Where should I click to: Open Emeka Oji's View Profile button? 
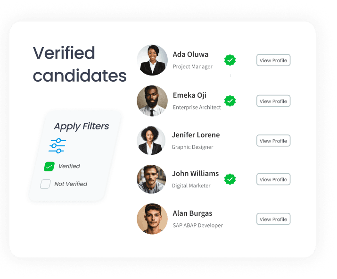273,101
